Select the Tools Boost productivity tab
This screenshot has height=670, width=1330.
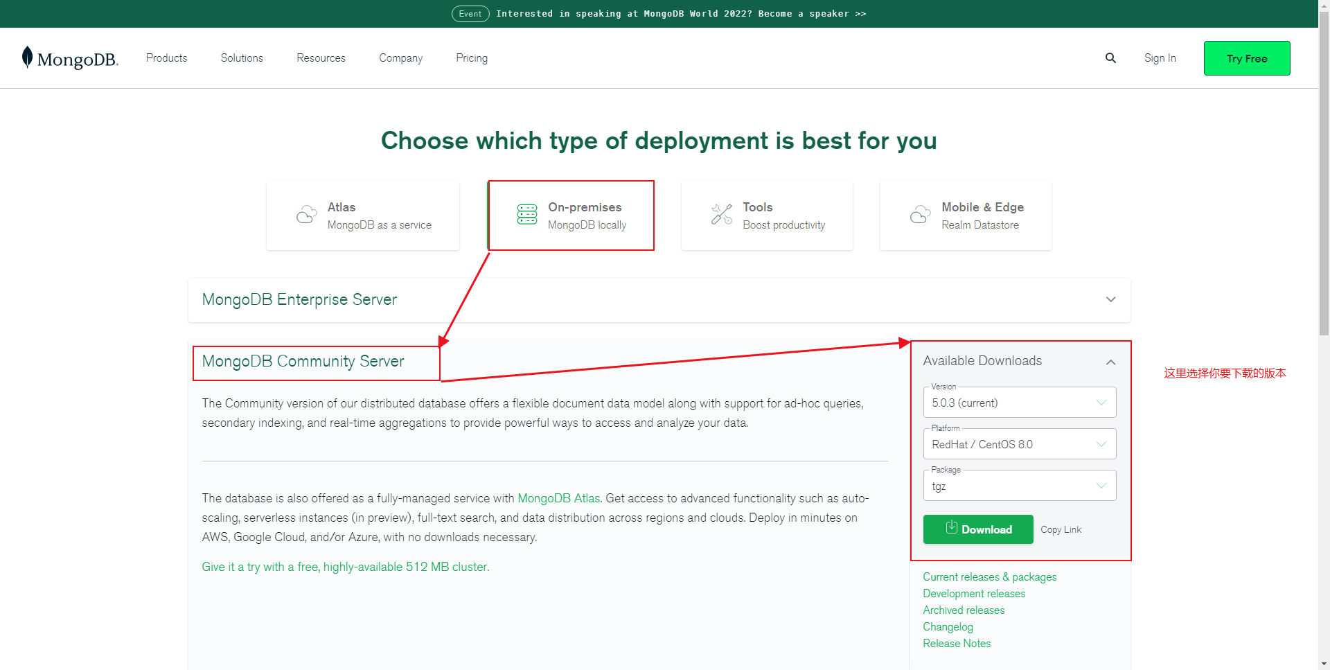(x=767, y=215)
